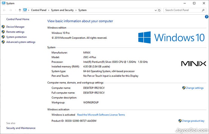The width and height of the screenshot is (209, 134).
Task: Click the MINIX manufacturer logo
Action: 193,64
